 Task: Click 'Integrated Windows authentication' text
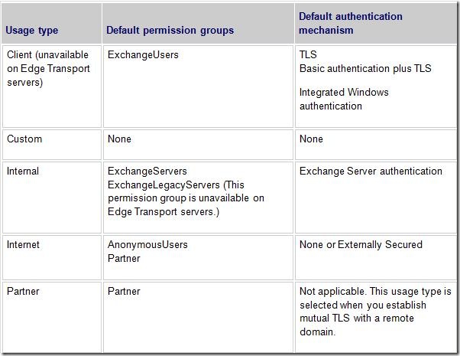click(x=344, y=99)
